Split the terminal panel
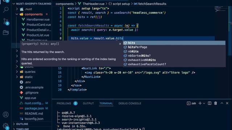Screen dimensions: 232x130 click(x=210, y=103)
